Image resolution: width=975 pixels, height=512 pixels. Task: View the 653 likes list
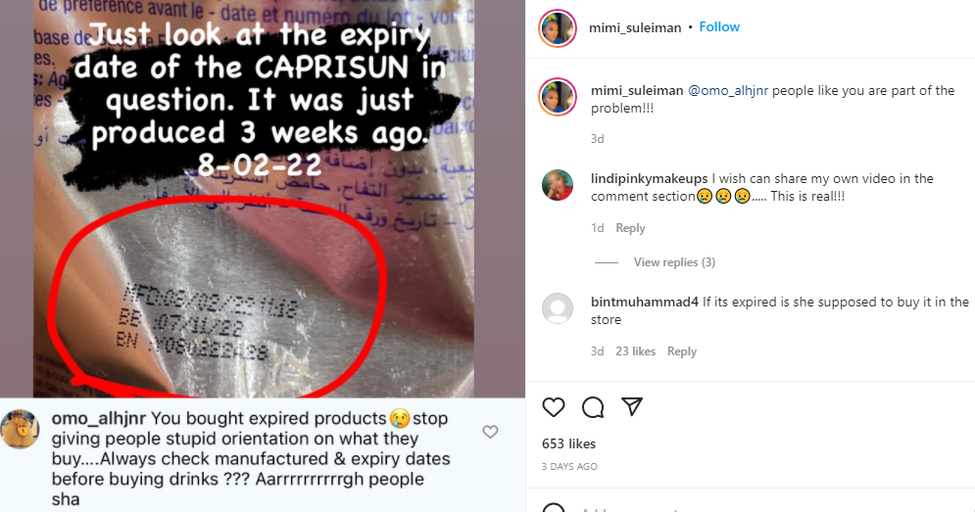click(x=569, y=443)
